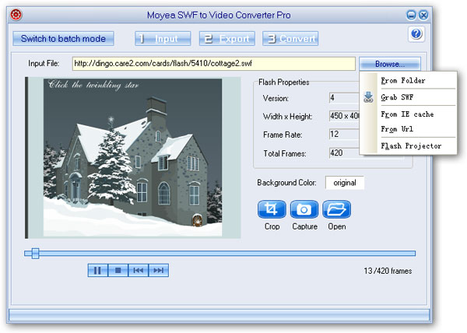Click the Background Color label
The height and width of the screenshot is (333, 467).
tap(286, 182)
